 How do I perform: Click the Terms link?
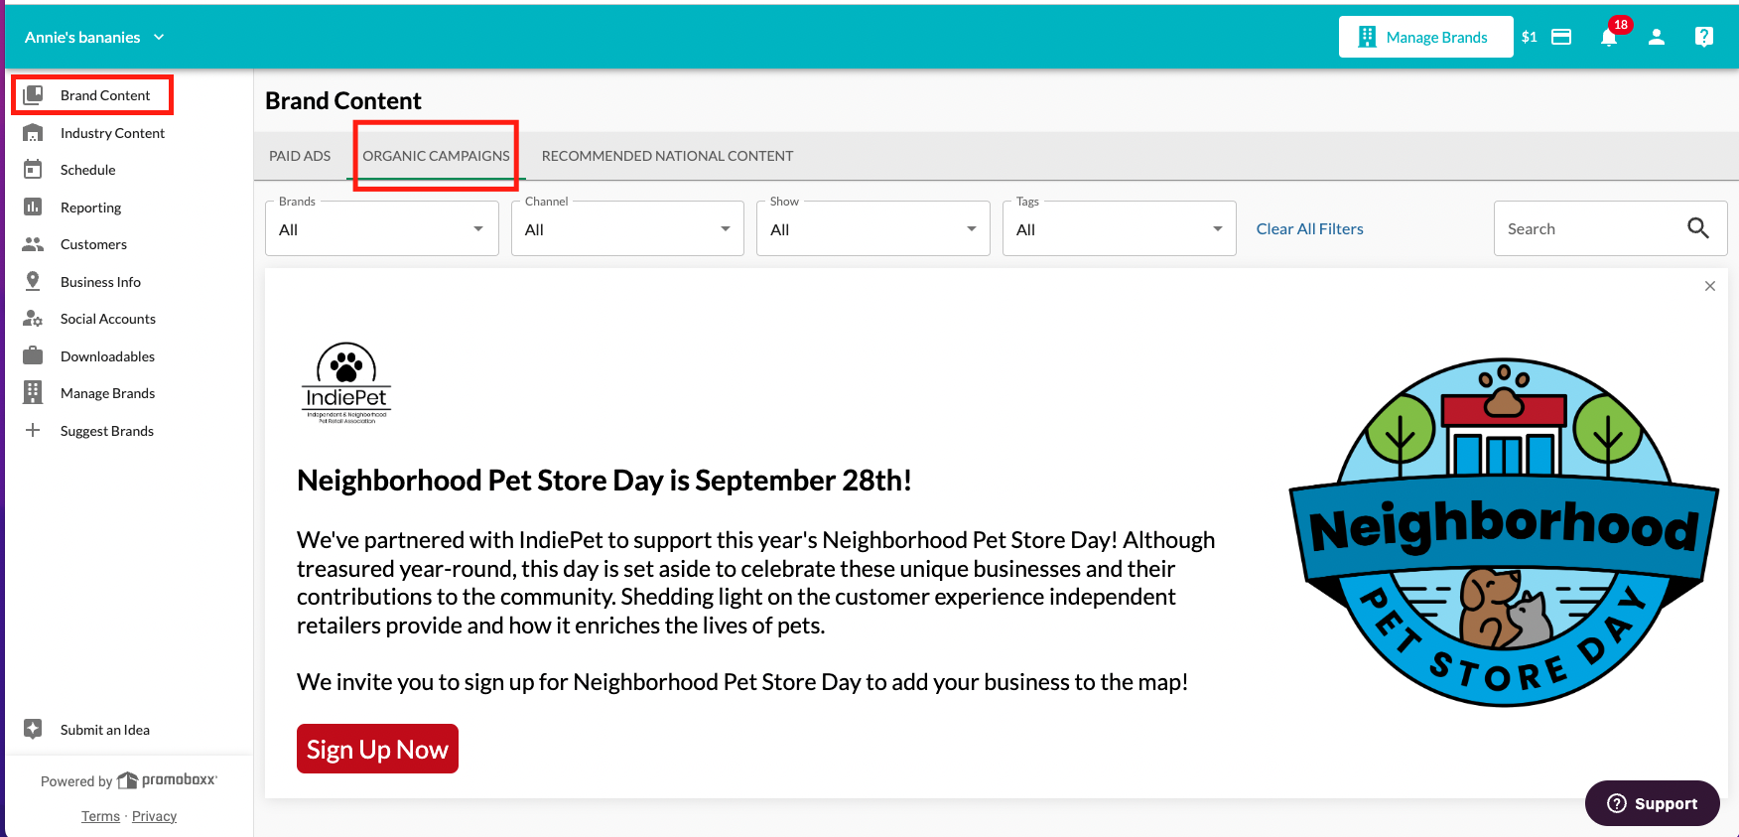click(x=100, y=816)
